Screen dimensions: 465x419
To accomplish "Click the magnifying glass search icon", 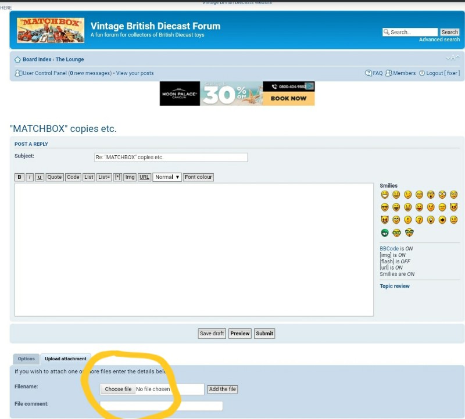I will click(387, 32).
